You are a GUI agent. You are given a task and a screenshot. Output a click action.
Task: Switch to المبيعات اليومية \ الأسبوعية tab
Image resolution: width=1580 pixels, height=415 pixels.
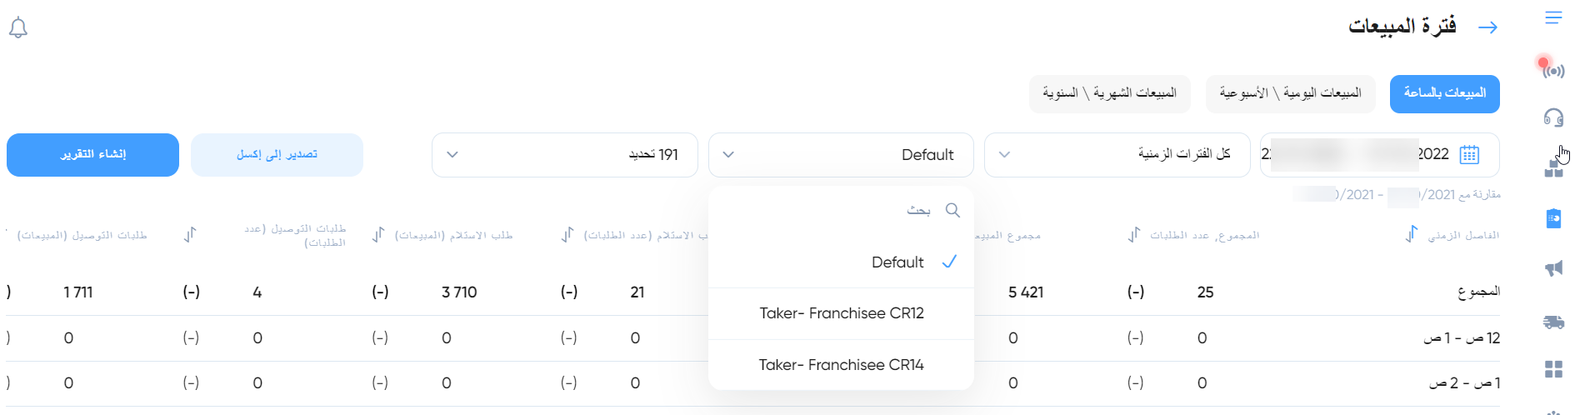[1290, 93]
